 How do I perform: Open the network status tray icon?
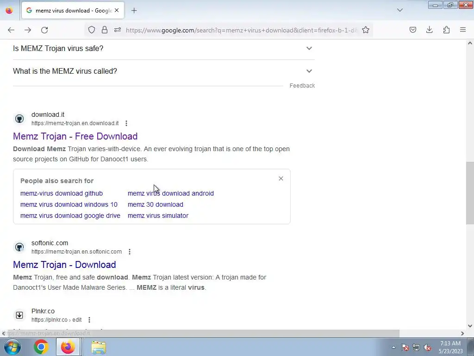point(416,347)
